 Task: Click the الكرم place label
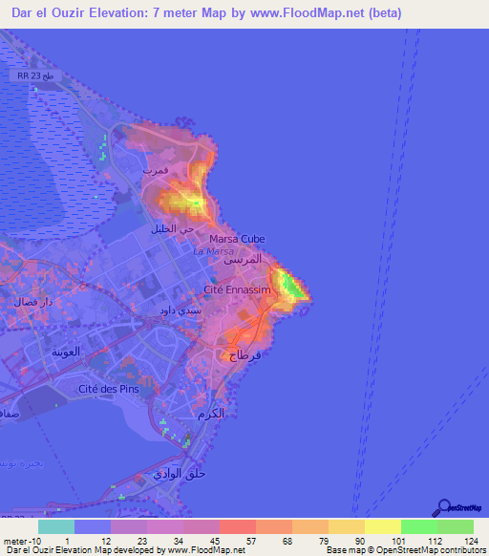point(211,414)
